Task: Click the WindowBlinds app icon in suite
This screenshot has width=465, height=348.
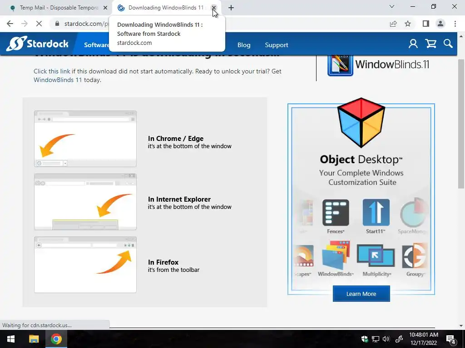Action: coord(336,256)
